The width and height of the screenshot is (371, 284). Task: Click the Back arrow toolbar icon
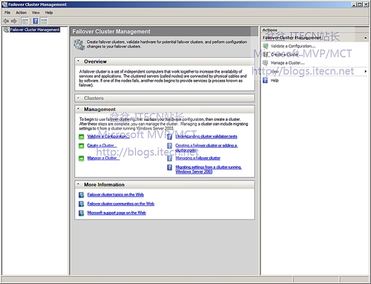[6, 22]
